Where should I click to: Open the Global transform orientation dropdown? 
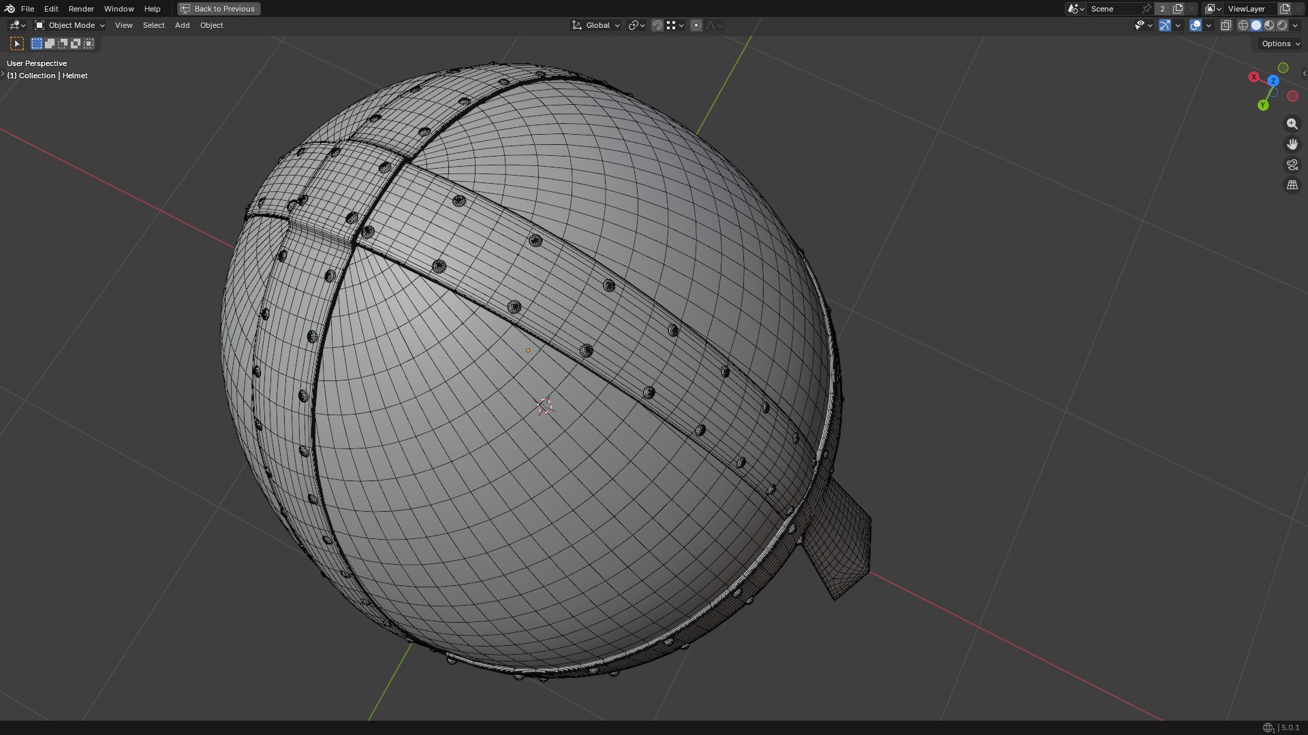coord(596,25)
